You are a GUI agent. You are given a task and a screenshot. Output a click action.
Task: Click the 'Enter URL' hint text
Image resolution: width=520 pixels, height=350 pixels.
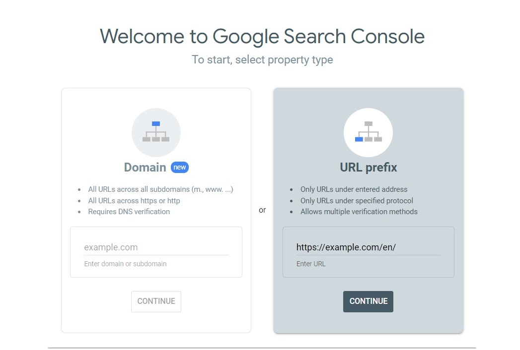(x=311, y=264)
